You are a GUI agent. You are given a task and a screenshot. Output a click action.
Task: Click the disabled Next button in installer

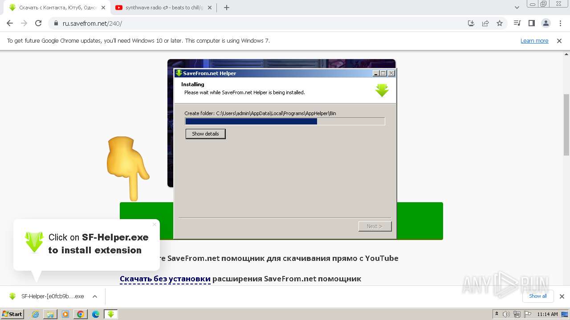pos(375,226)
